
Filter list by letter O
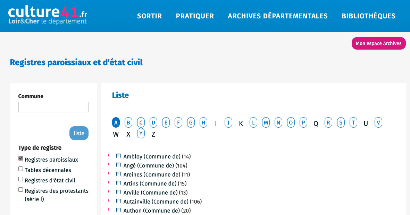coord(291,122)
